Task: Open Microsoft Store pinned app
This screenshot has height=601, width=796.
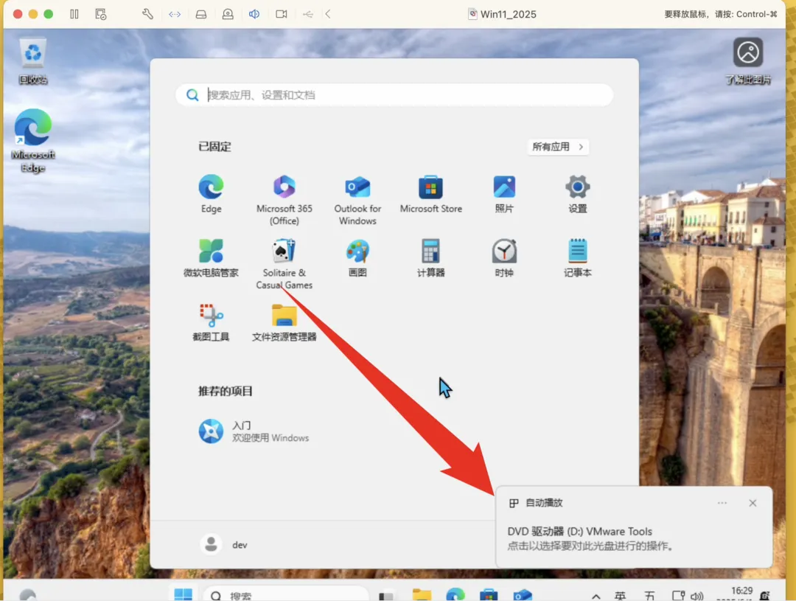Action: click(x=431, y=194)
